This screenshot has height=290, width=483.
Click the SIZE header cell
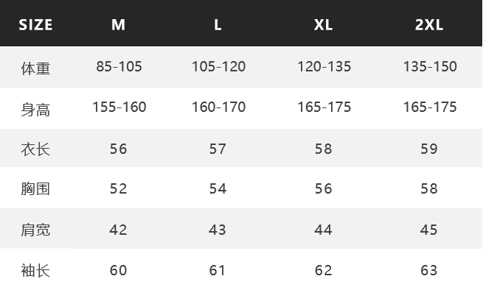click(35, 24)
